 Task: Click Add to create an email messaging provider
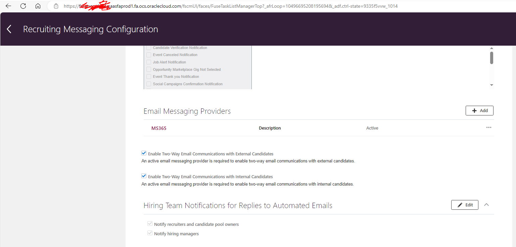(479, 110)
